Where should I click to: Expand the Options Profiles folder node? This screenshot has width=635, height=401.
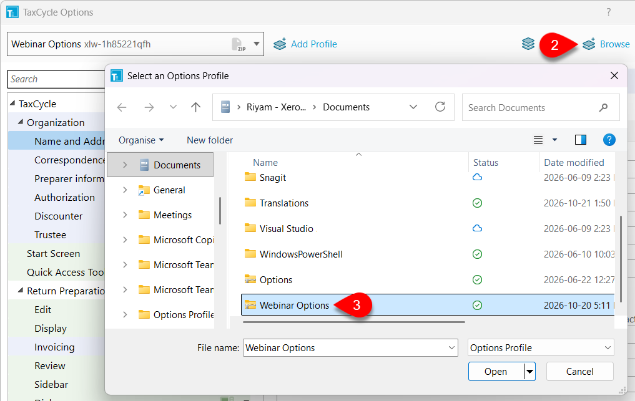tap(125, 314)
